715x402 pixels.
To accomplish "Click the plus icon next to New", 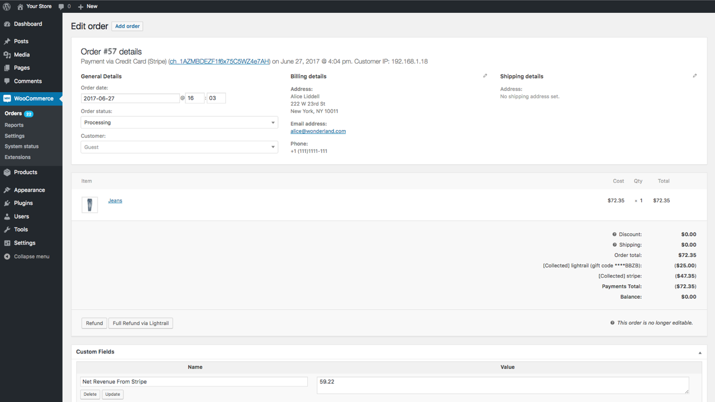I will (80, 7).
